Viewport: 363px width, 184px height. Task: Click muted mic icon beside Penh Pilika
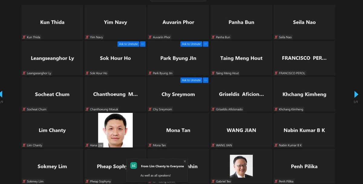(x=276, y=181)
